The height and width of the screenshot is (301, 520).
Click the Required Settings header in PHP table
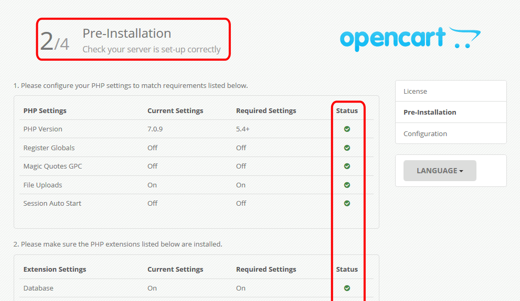[x=266, y=111]
